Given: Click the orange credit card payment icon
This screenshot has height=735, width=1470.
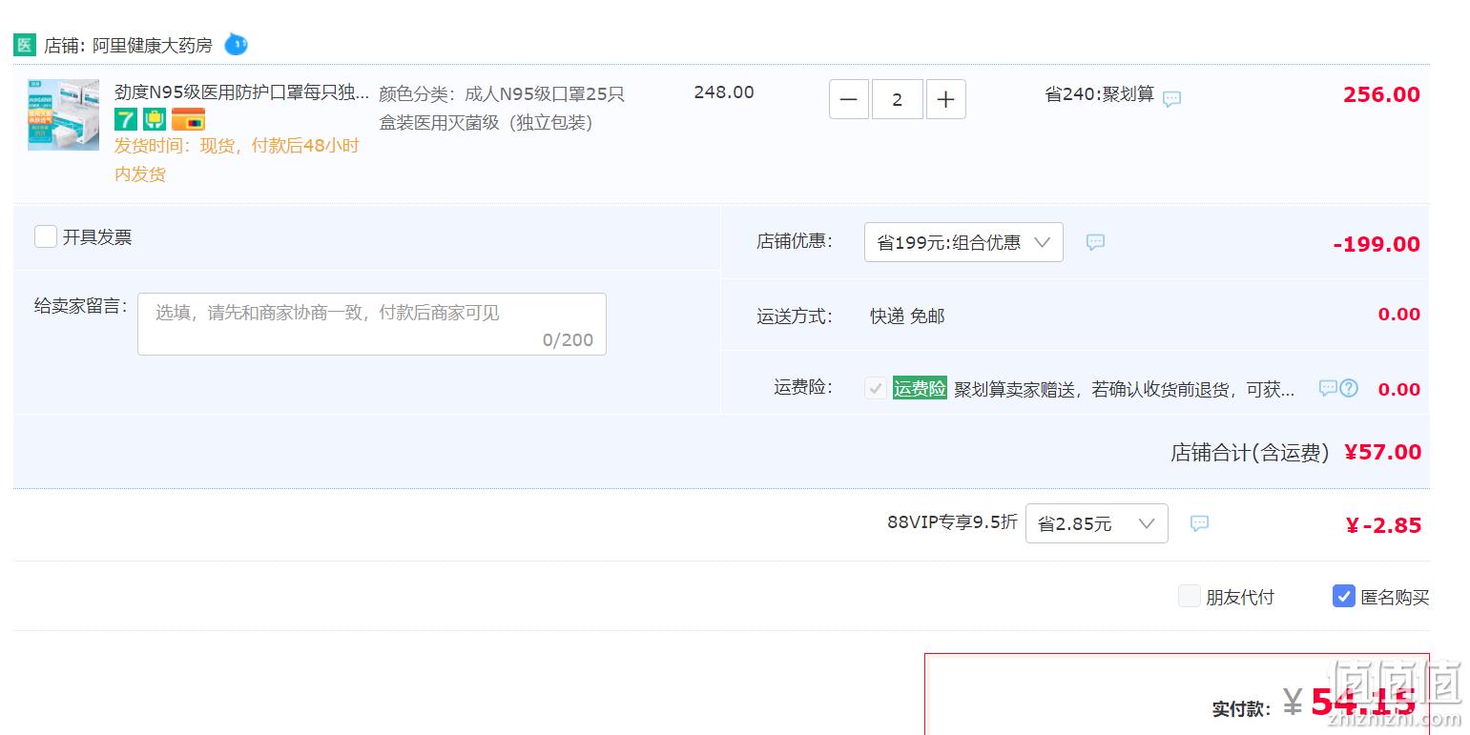Looking at the screenshot, I should point(188,120).
